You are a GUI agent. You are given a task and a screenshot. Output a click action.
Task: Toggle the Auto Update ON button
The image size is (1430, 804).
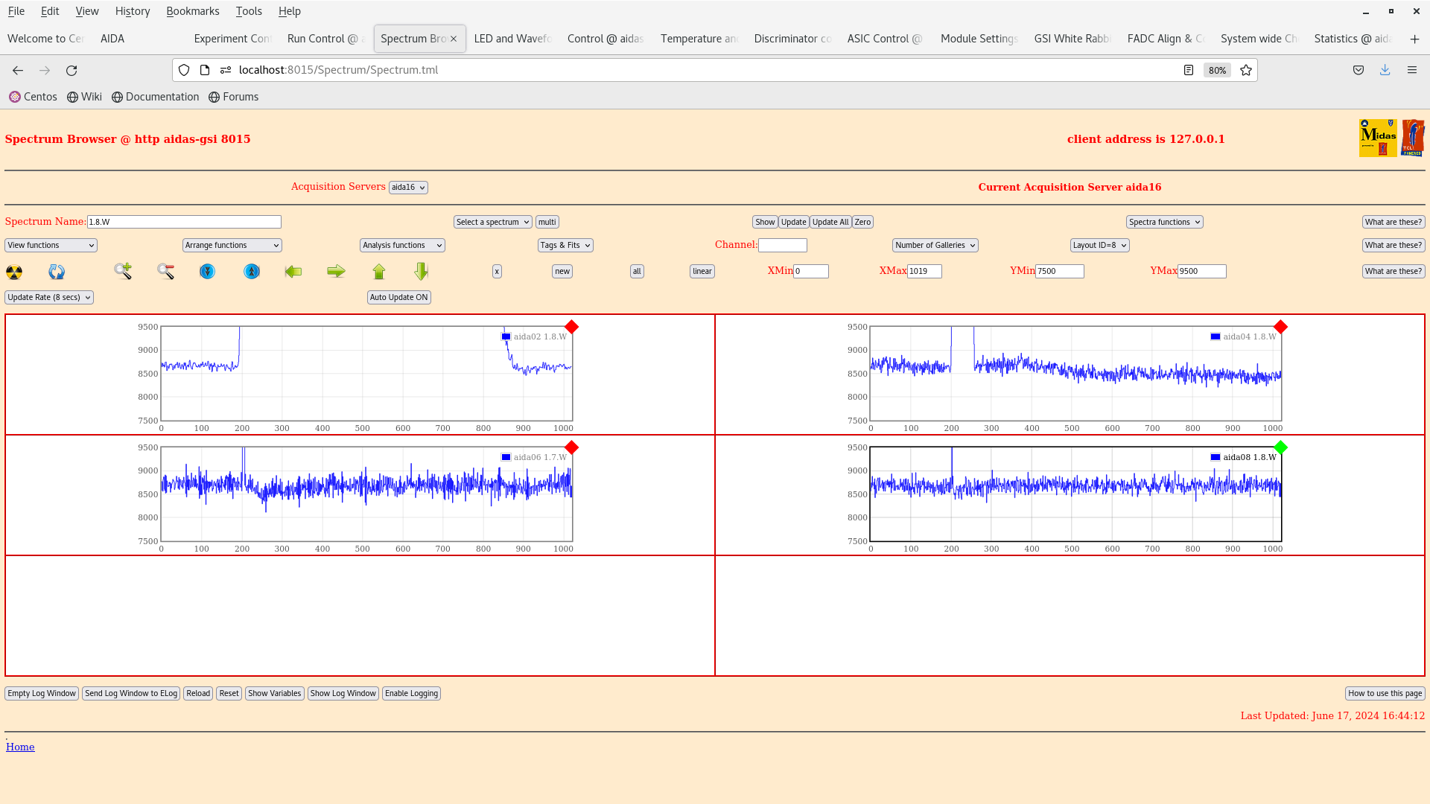tap(398, 297)
